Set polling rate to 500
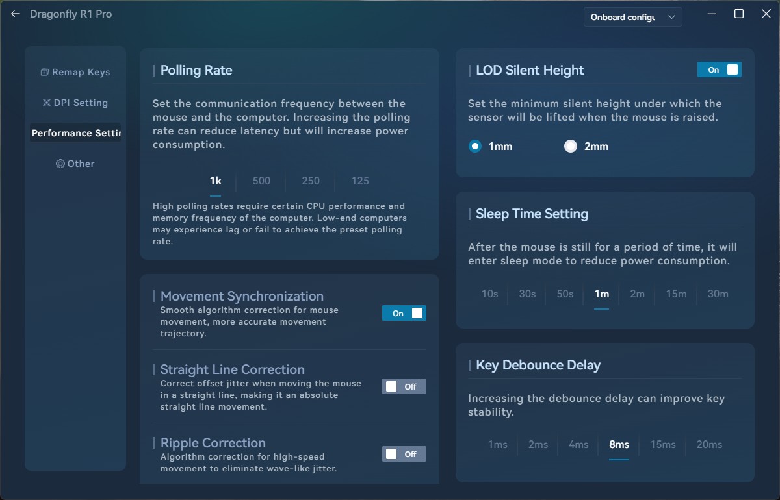The height and width of the screenshot is (500, 780). pyautogui.click(x=261, y=181)
